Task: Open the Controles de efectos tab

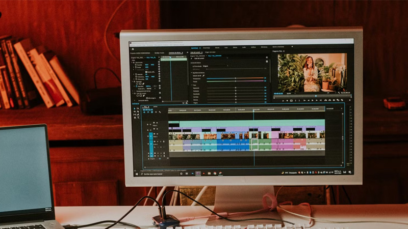Action: click(x=175, y=52)
